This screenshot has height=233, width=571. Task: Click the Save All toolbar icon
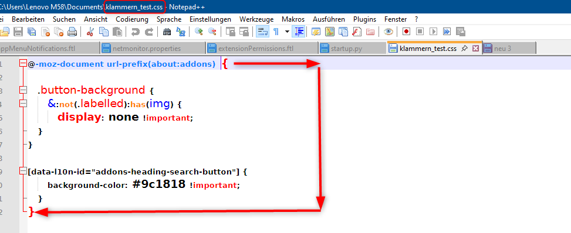coord(32,32)
